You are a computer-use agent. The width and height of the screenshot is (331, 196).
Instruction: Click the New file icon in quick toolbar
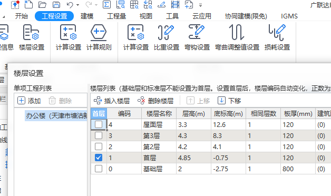click(x=28, y=4)
